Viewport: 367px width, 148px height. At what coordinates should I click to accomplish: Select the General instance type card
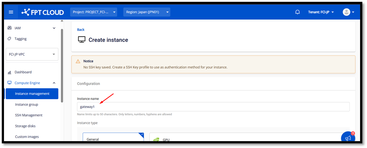(x=113, y=139)
